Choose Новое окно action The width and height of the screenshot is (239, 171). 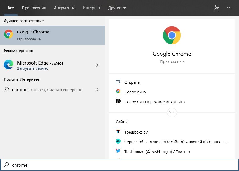click(135, 92)
